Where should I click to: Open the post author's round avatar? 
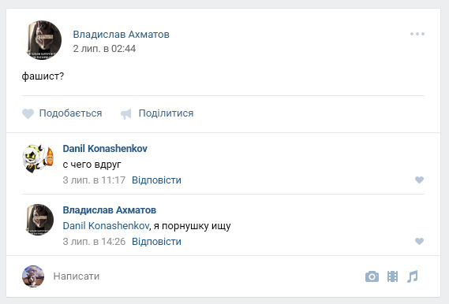(43, 40)
